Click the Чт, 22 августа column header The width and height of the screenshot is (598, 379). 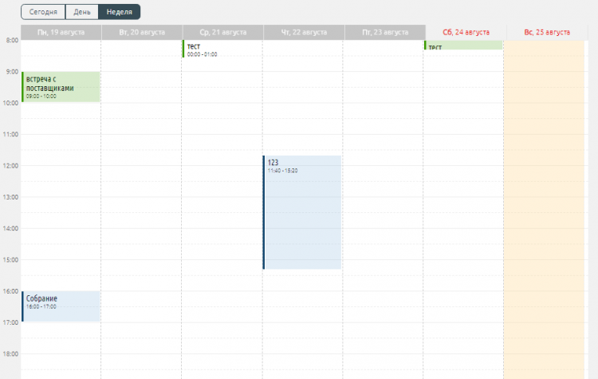[x=303, y=32]
